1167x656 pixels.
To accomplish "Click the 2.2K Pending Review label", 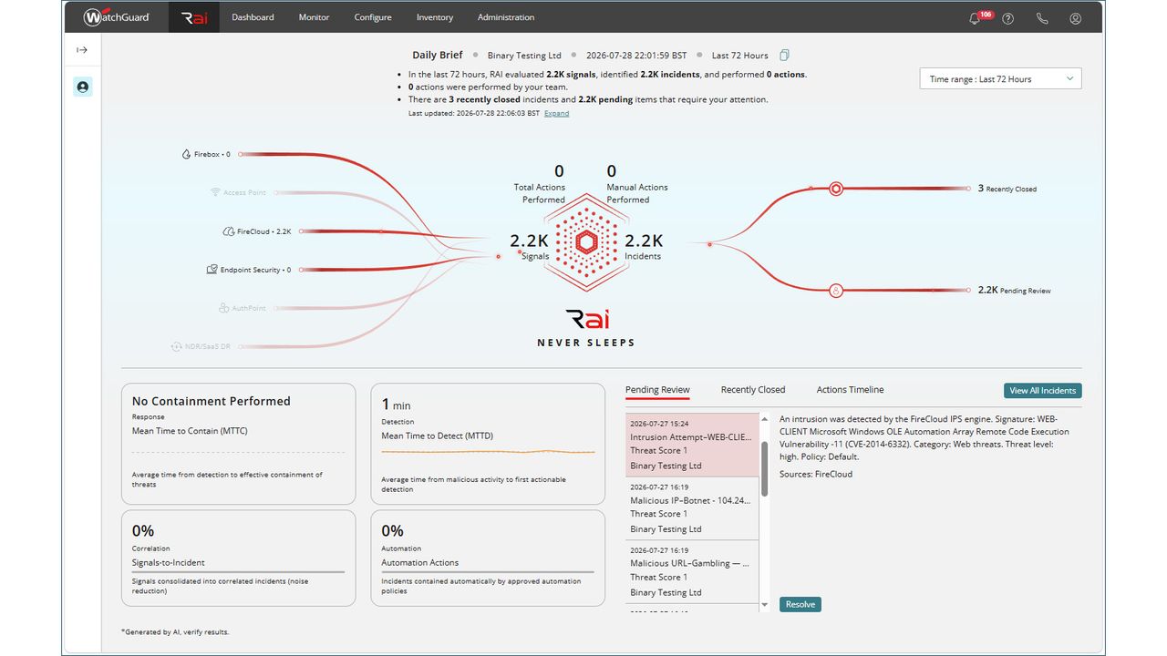I will 1014,291.
